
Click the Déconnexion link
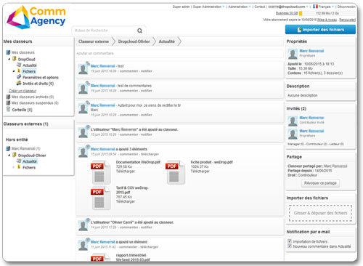click(346, 7)
